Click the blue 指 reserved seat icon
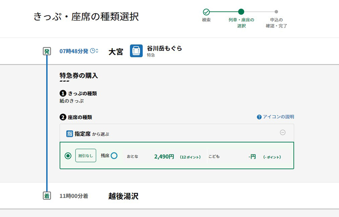Screen dimensions: 339x217 click(x=70, y=134)
